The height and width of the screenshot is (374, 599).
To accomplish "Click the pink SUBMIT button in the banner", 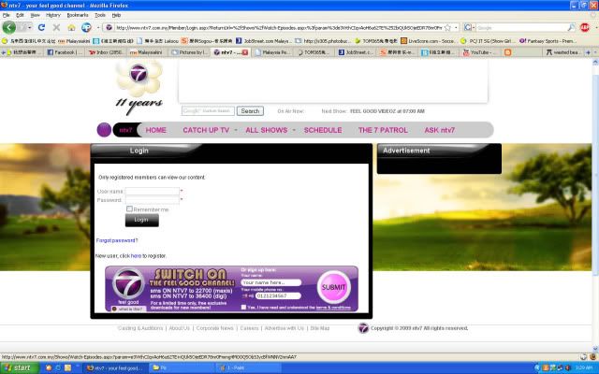I will [x=333, y=287].
